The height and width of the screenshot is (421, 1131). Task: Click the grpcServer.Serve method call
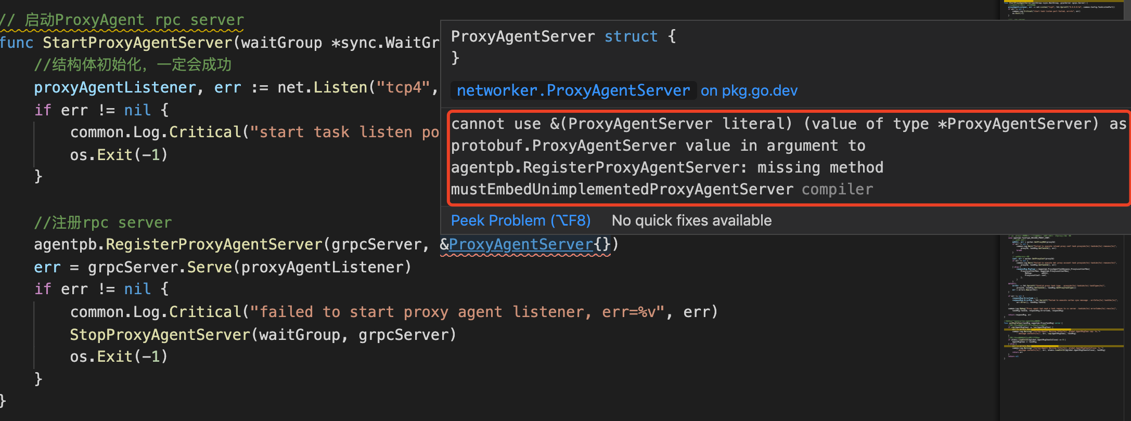point(160,267)
